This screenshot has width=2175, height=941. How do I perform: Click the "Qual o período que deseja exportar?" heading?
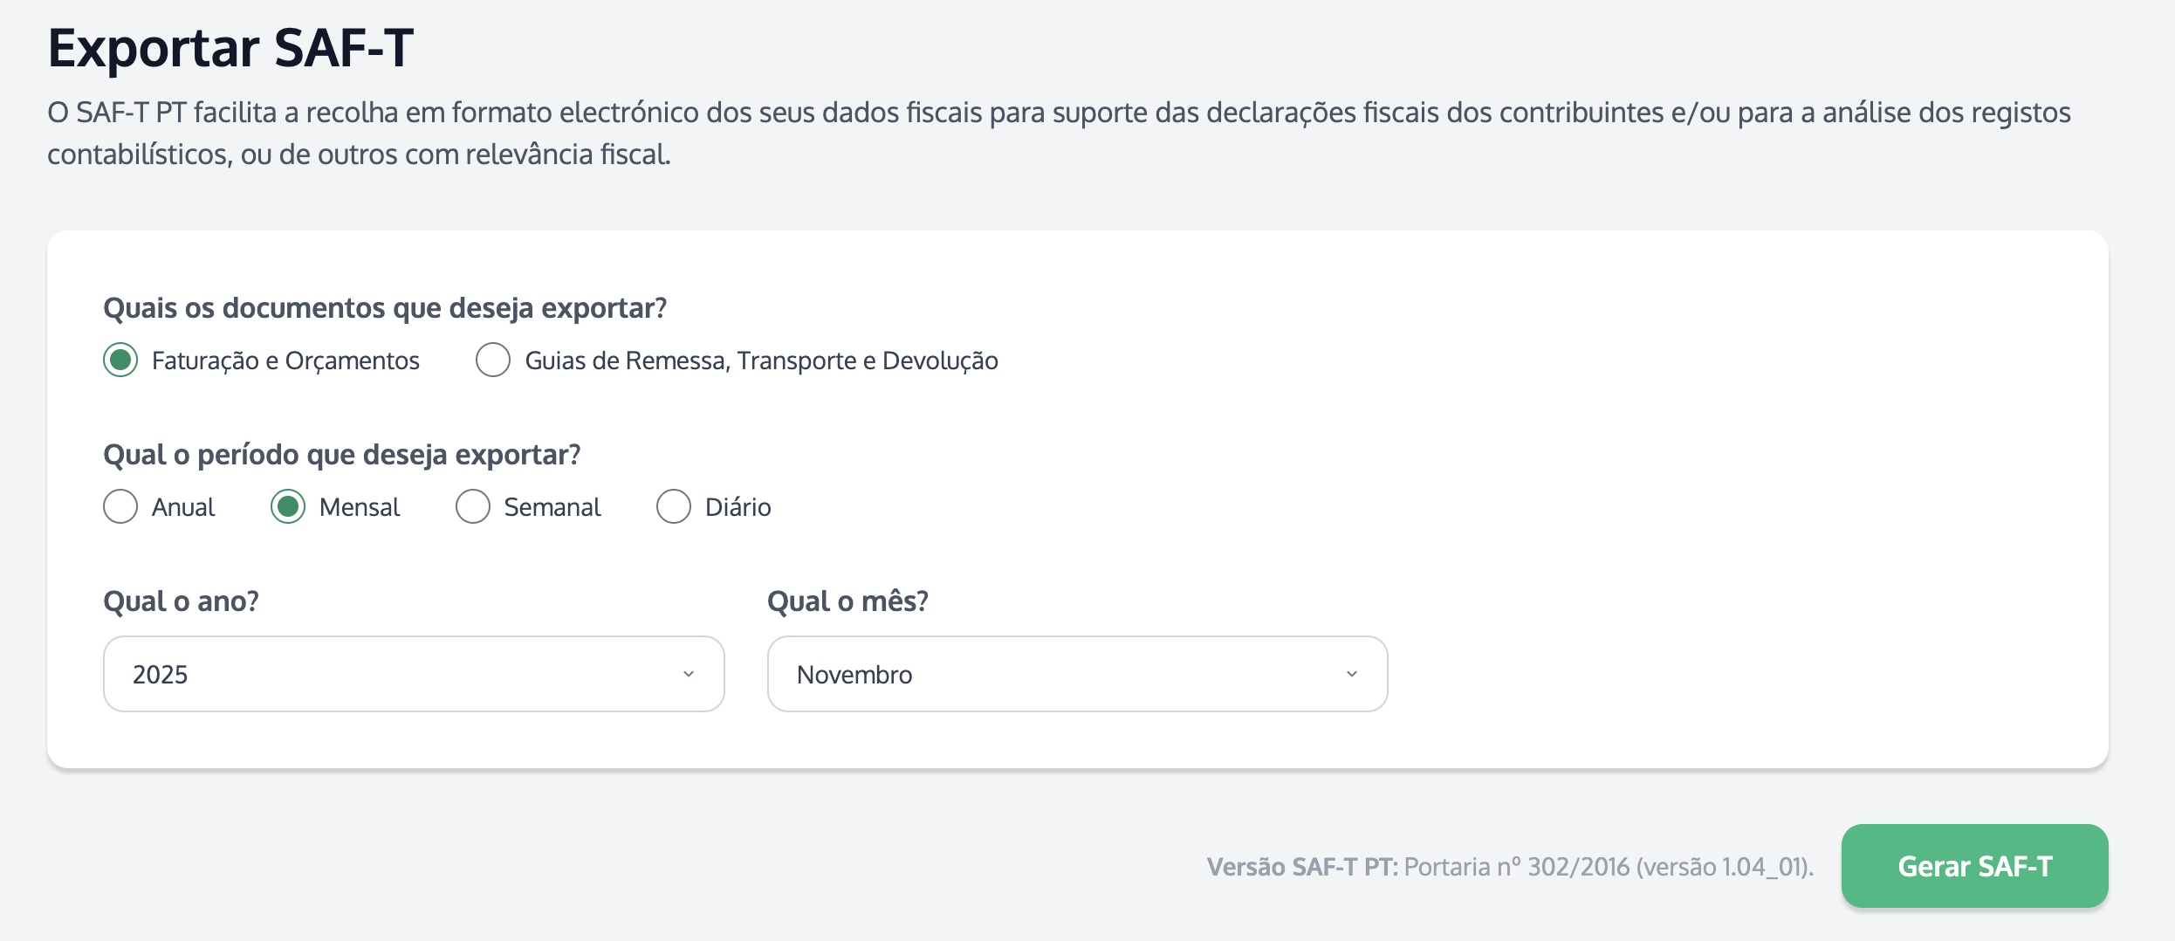click(x=342, y=455)
